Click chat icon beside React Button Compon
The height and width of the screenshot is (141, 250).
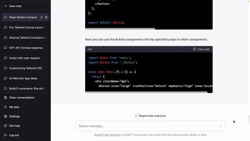coord(5,17)
